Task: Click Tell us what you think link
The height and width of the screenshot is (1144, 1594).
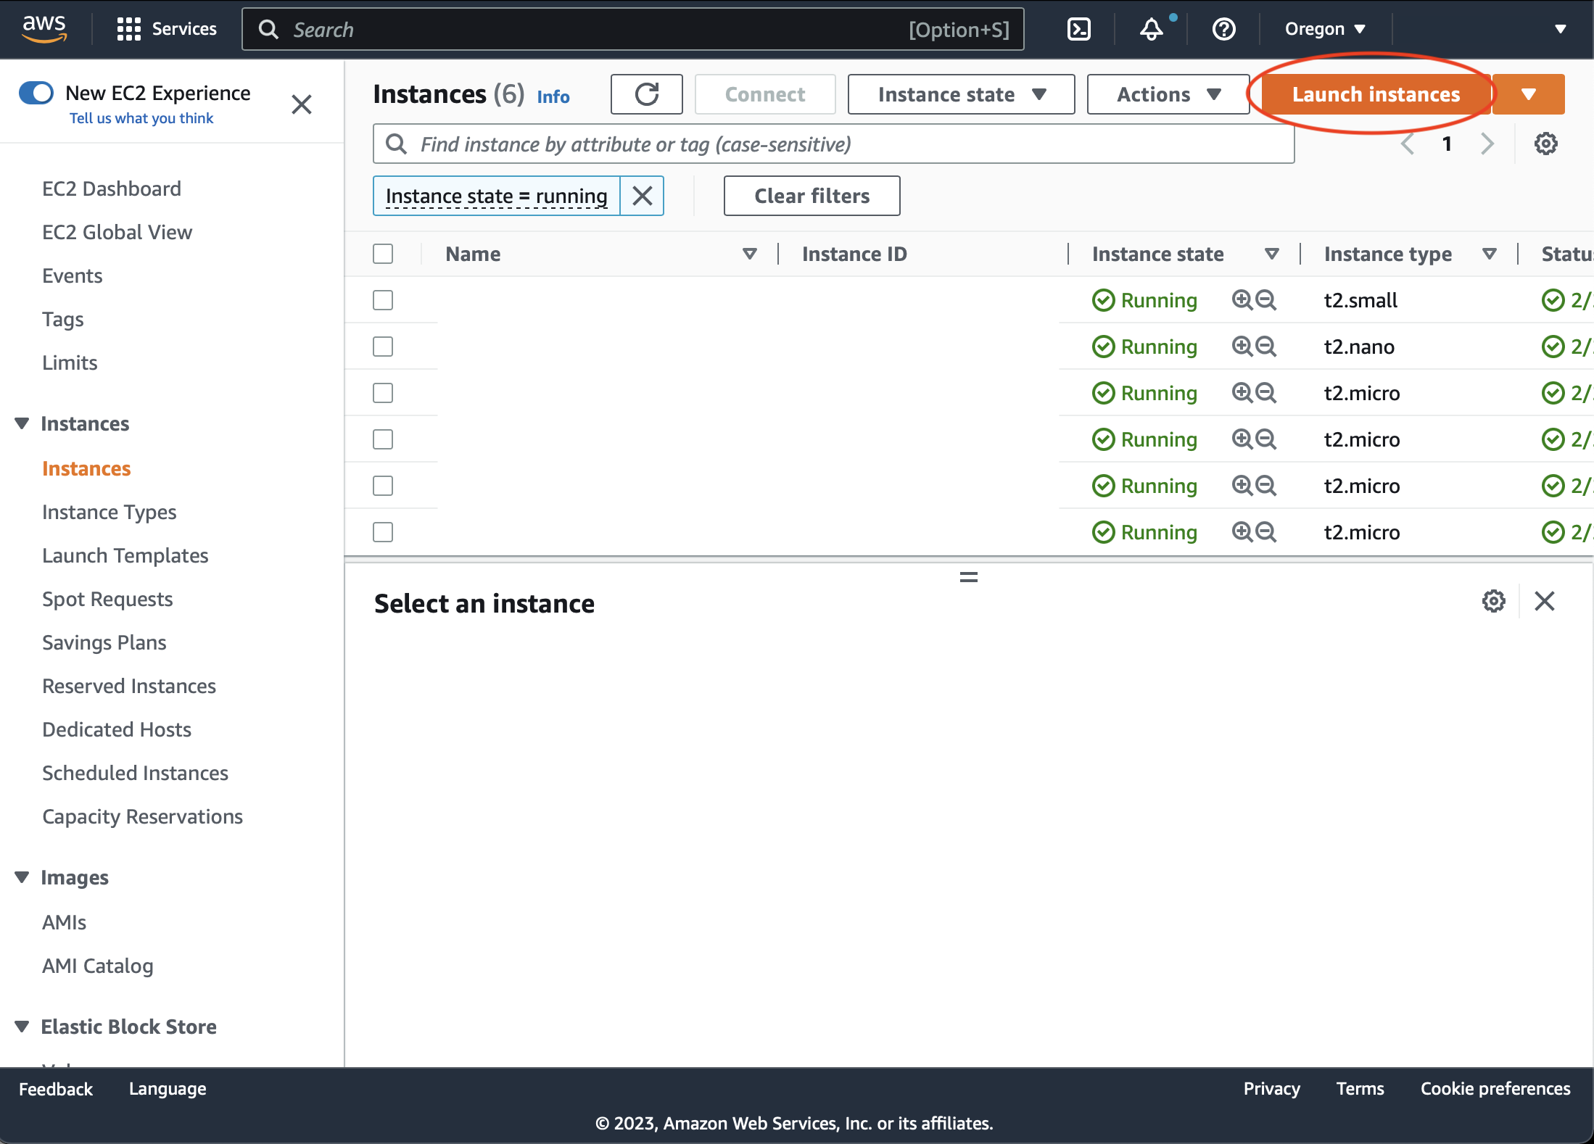Action: pyautogui.click(x=141, y=118)
